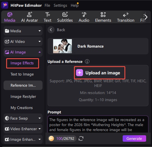Click the 100/26792 credits counter
The width and height of the screenshot is (152, 147).
[x=65, y=138]
